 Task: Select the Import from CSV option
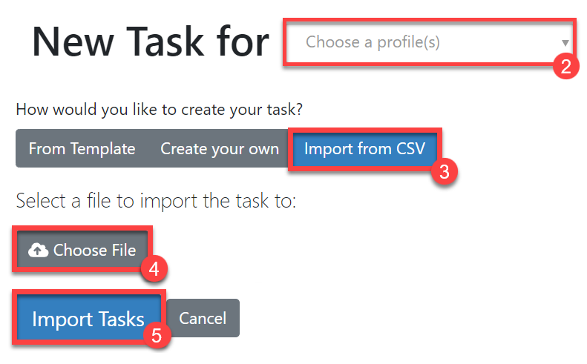pos(364,149)
